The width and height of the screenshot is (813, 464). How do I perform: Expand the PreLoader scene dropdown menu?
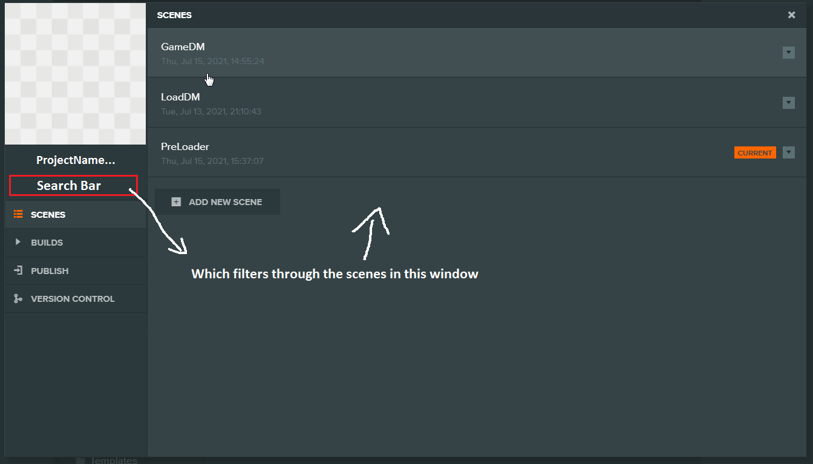[x=789, y=152]
